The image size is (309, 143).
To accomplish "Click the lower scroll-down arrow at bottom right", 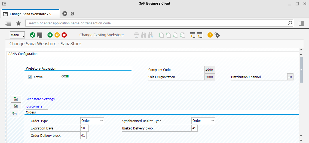I will coord(301,140).
